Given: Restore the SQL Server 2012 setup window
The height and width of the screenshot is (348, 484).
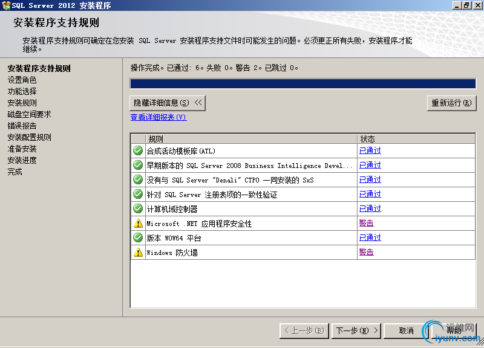Looking at the screenshot, I should click(466, 5).
